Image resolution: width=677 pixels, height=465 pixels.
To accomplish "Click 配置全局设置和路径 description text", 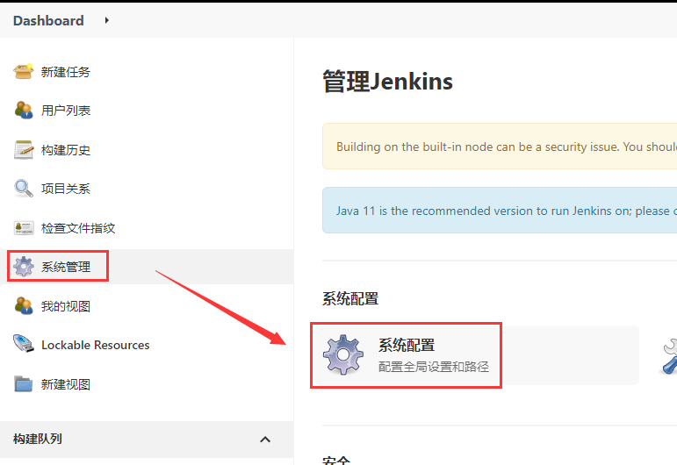I will [x=434, y=367].
